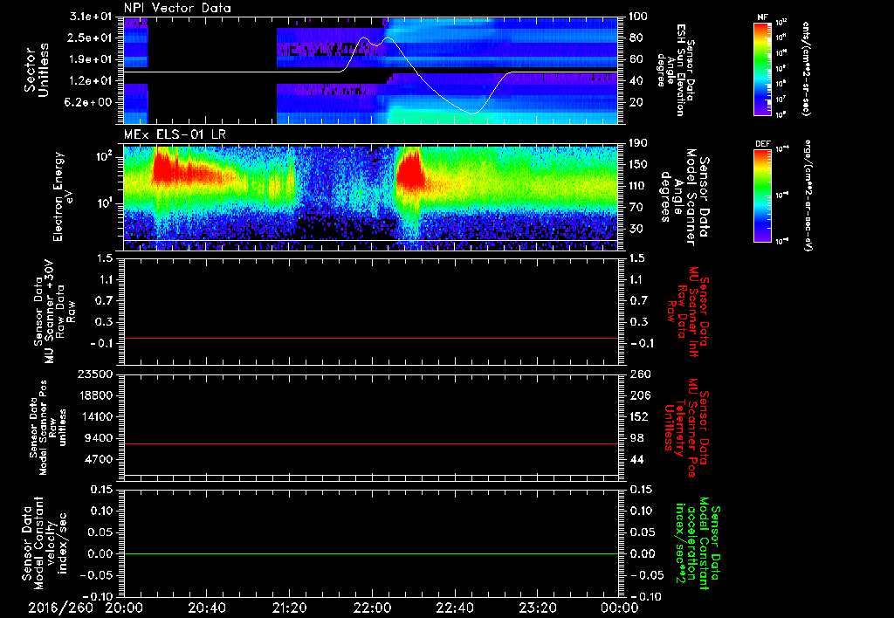The image size is (894, 618).
Task: Click the red line in the Scanner Pos plot
Action: point(371,443)
